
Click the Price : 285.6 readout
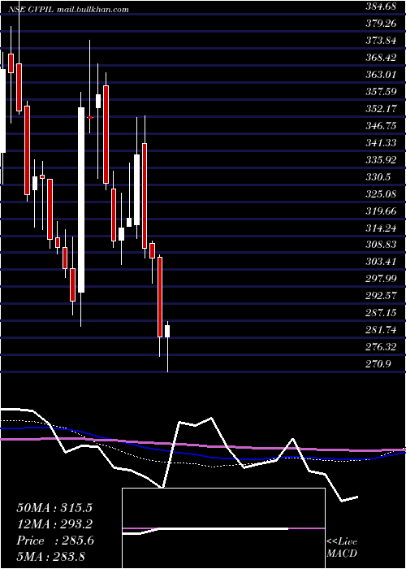click(55, 541)
